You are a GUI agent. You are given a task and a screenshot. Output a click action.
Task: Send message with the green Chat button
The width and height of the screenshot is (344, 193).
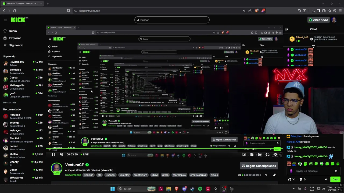pyautogui.click(x=335, y=180)
